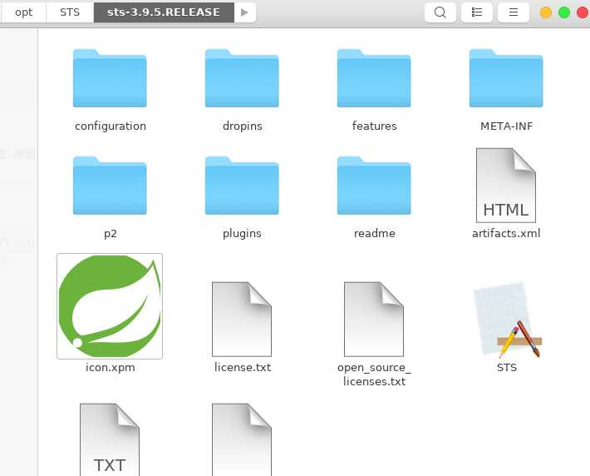Open the search tool in toolbar
Viewport: 590px width, 476px height.
(440, 12)
